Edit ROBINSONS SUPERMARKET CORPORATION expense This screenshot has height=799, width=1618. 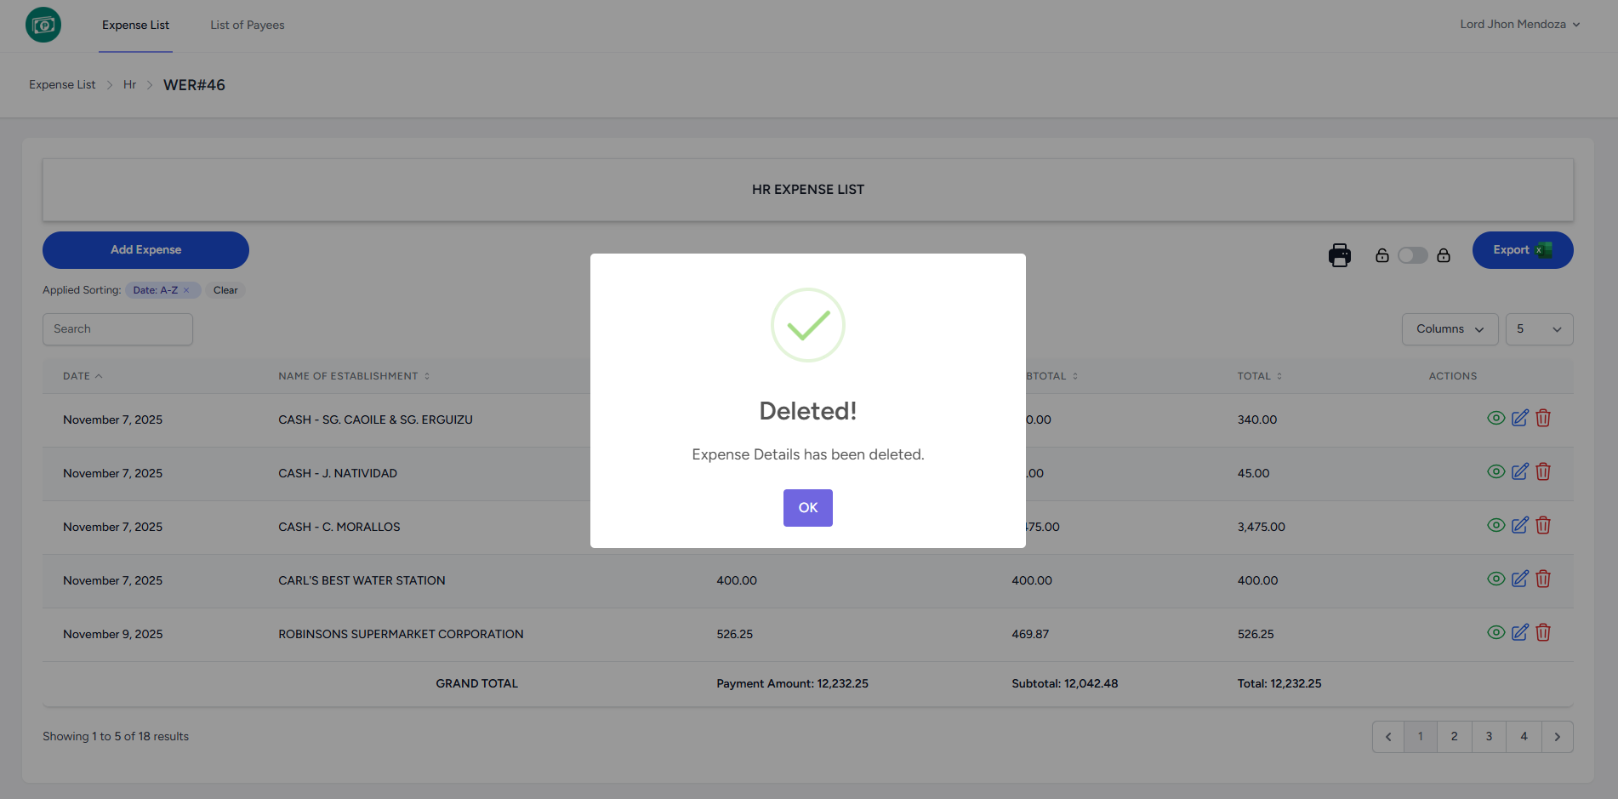tap(1520, 632)
